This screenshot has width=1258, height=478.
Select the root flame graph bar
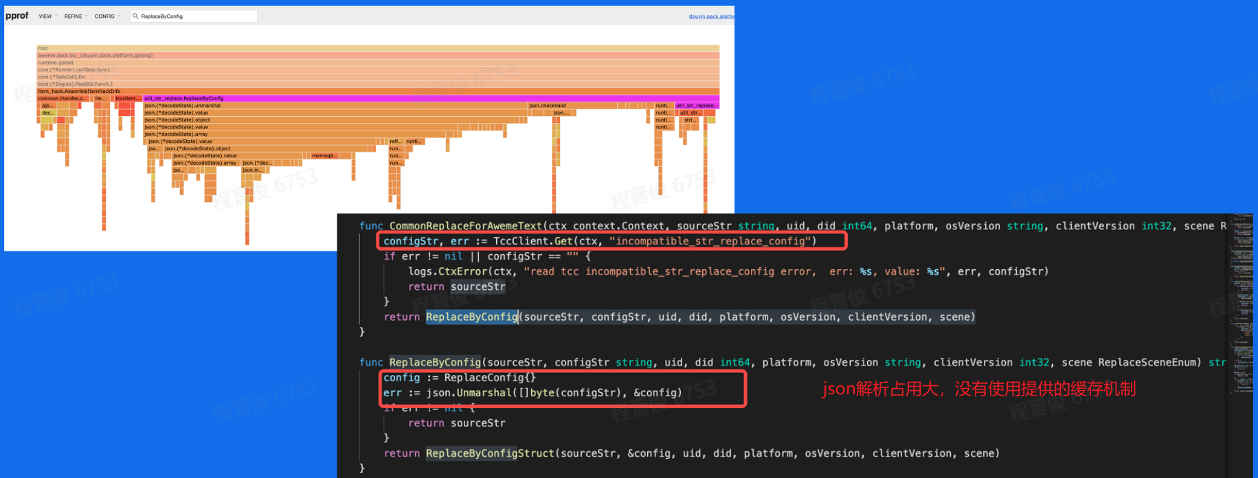[x=378, y=48]
